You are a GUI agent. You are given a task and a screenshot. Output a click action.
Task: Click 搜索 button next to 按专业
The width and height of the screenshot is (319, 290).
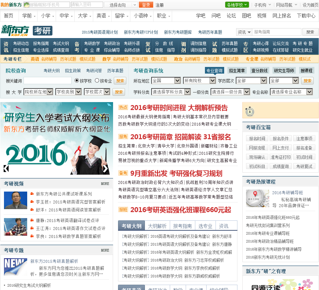pos(120,81)
